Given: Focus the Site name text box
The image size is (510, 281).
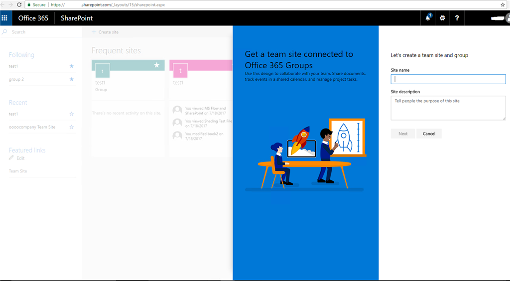Looking at the screenshot, I should (448, 79).
